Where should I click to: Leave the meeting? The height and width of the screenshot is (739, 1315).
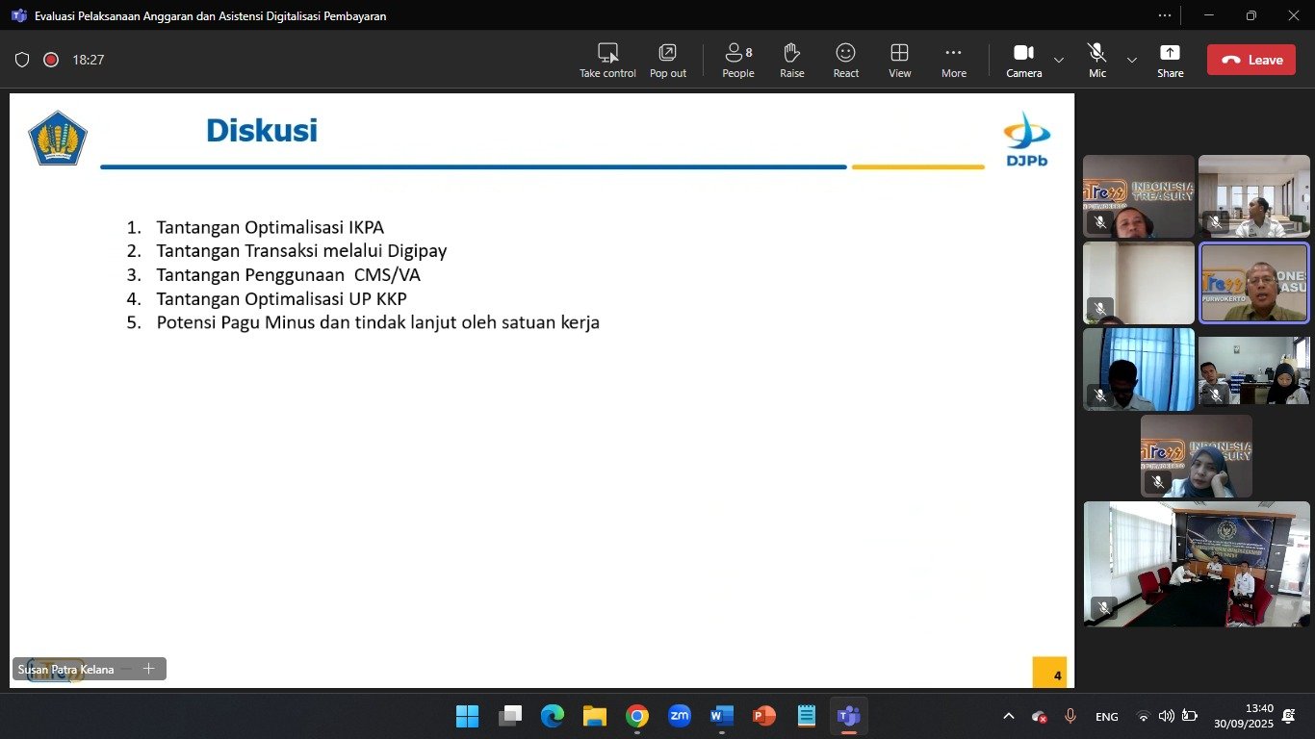click(1251, 60)
